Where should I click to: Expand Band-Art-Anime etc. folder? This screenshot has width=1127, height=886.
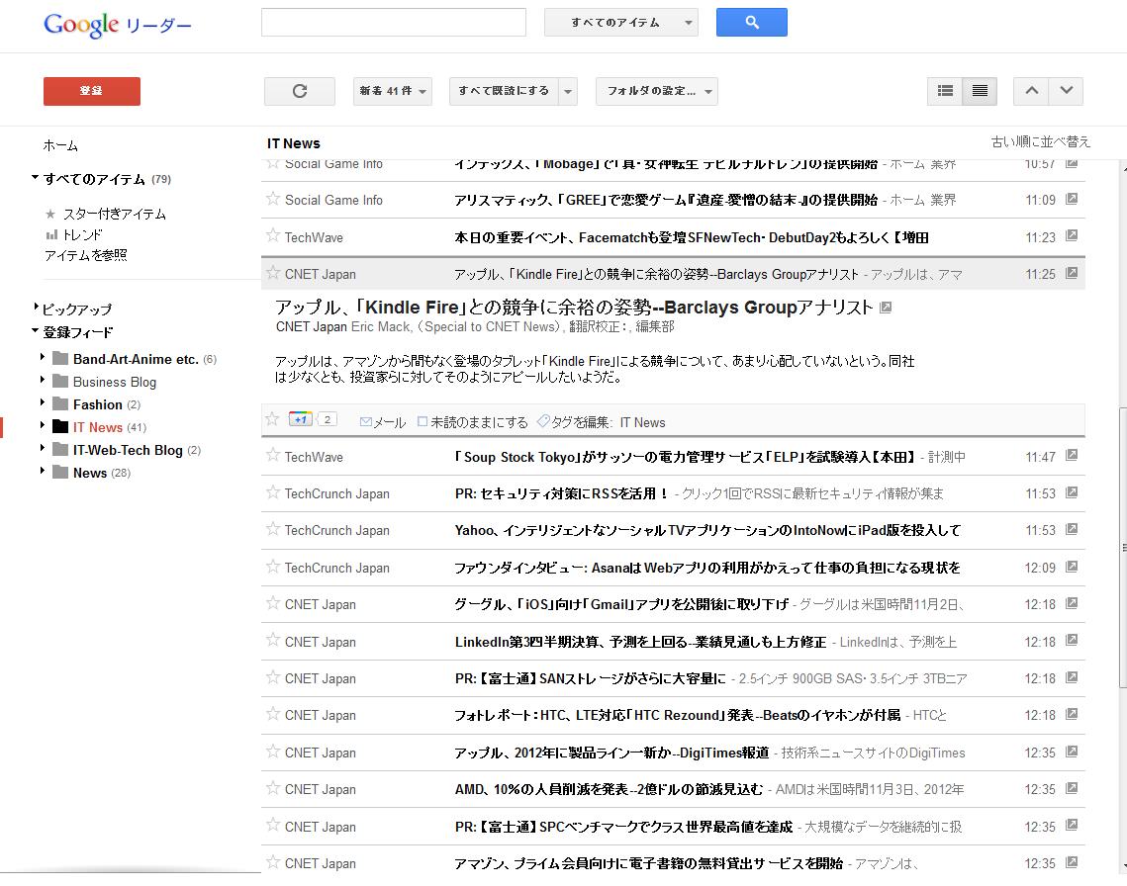pyautogui.click(x=43, y=357)
